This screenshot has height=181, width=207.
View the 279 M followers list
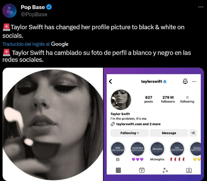click(168, 99)
